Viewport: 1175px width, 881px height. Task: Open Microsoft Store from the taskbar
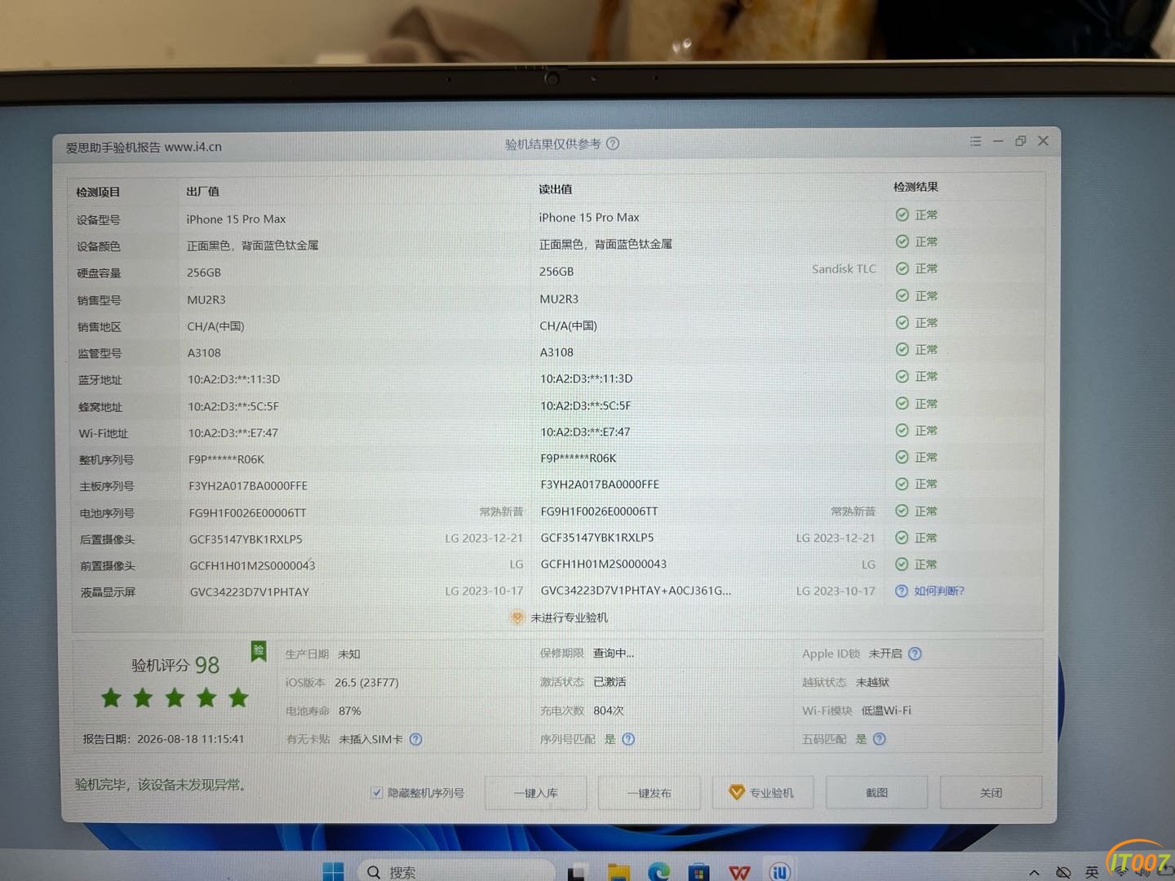coord(698,872)
